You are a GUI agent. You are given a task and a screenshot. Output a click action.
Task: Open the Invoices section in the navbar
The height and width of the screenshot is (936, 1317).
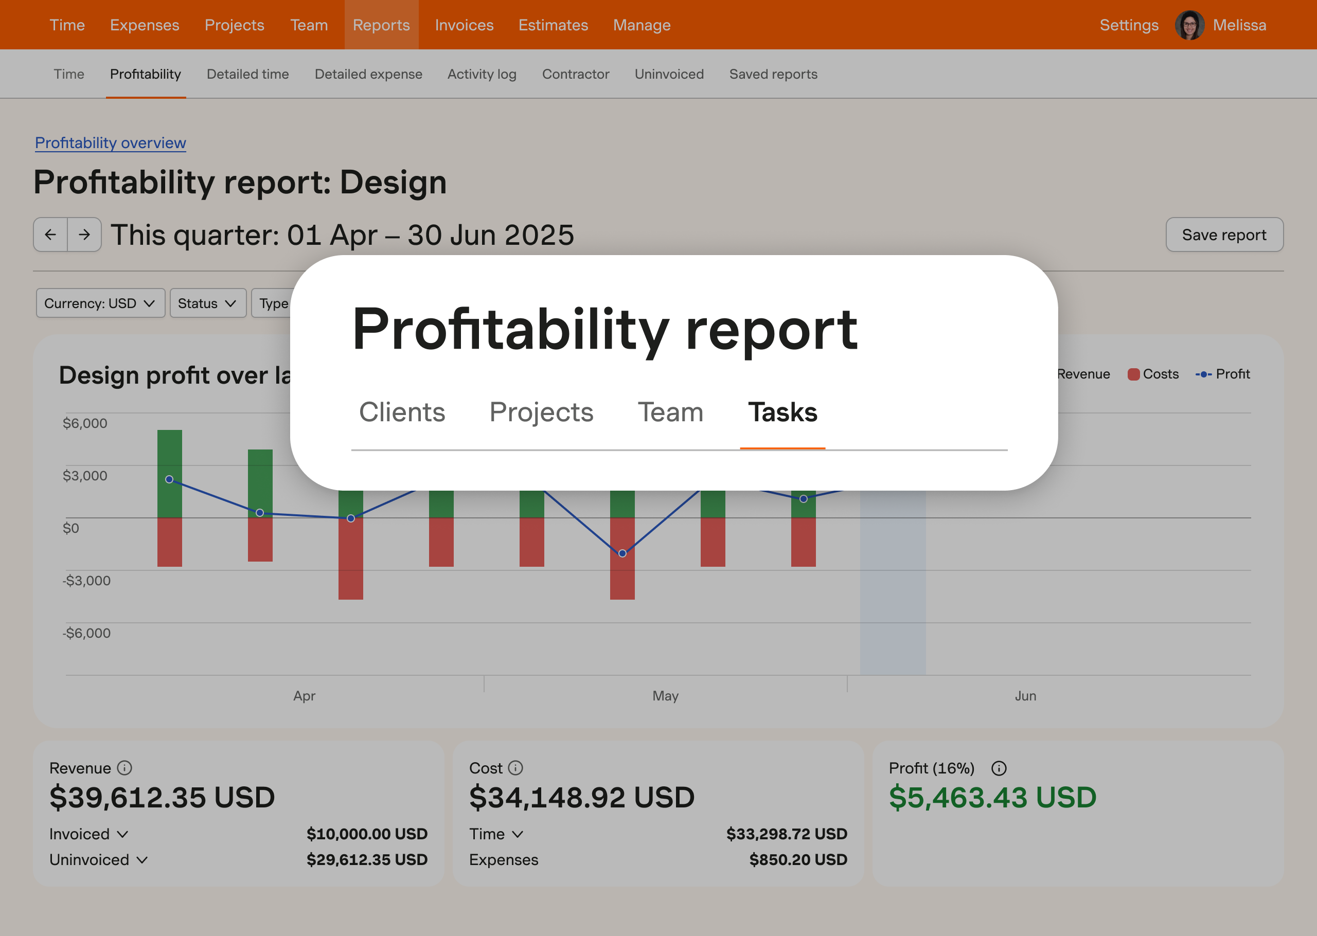tap(464, 25)
